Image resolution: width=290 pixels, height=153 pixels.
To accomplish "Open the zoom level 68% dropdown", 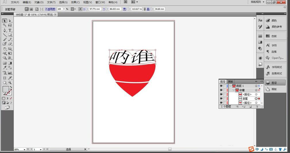I will click(x=24, y=149).
